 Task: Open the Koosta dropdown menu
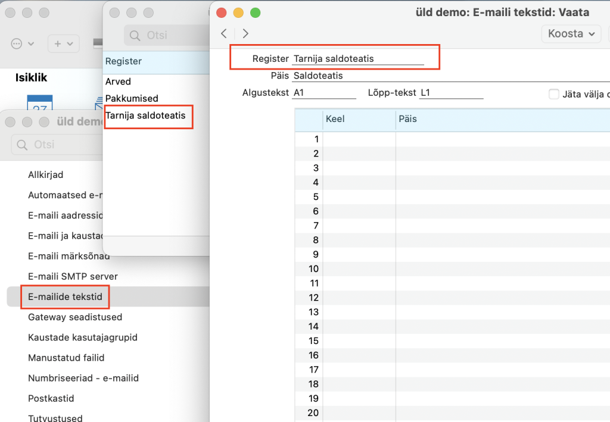[x=570, y=33]
